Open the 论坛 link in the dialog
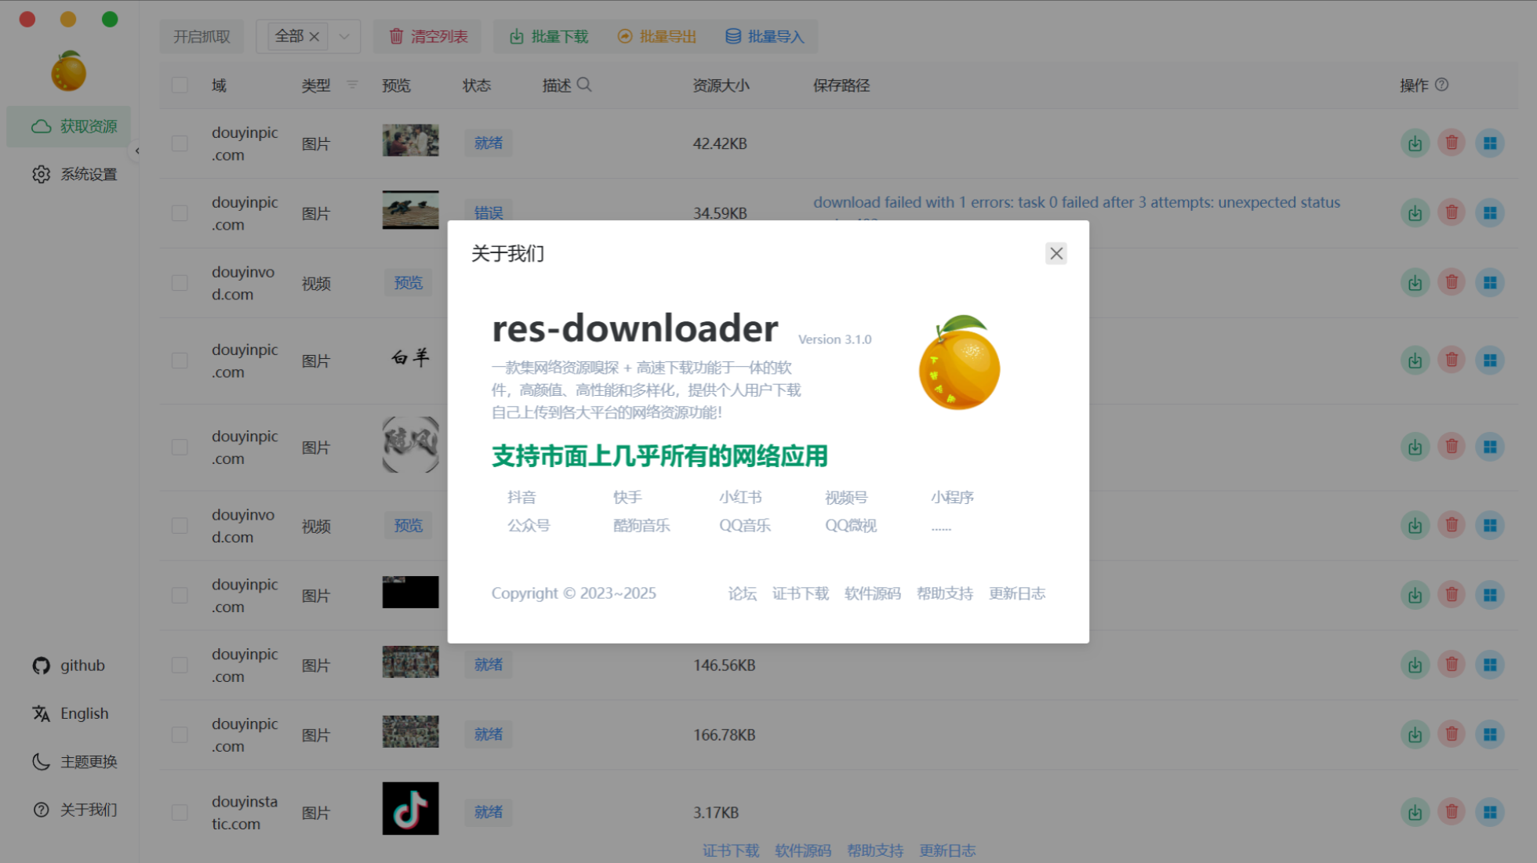1537x863 pixels. [742, 593]
